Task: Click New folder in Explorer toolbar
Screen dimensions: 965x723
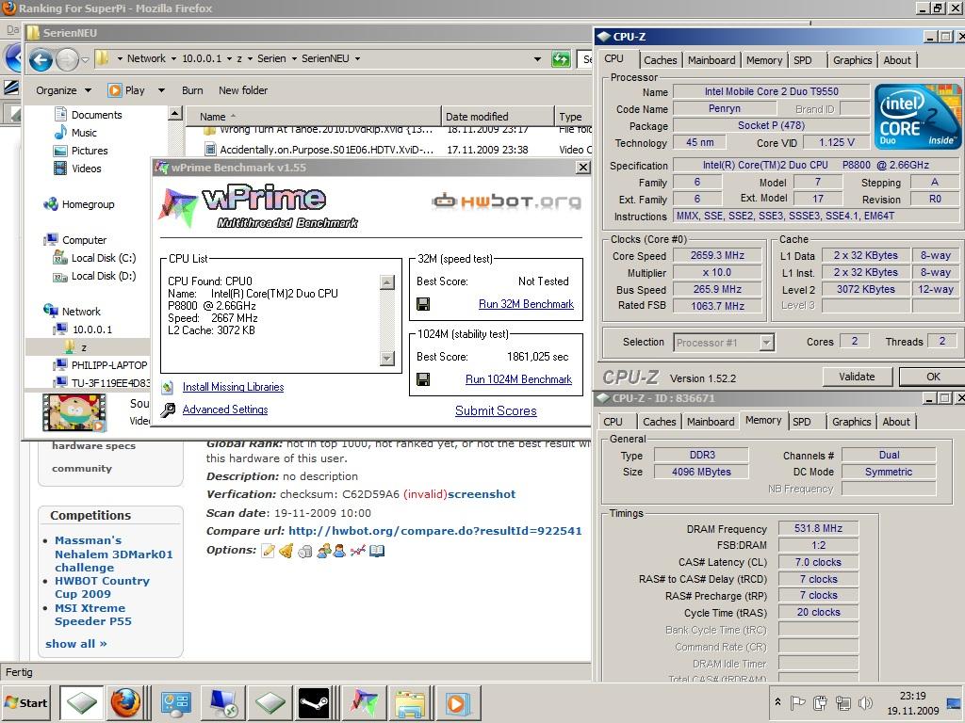Action: tap(243, 90)
